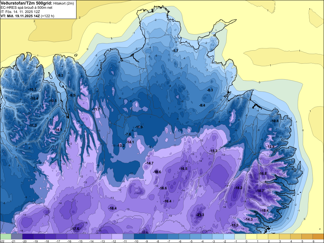Click the -16.6 temperature reading
Image resolution: width=324 pixels, height=243 pixels.
[x=163, y=188]
